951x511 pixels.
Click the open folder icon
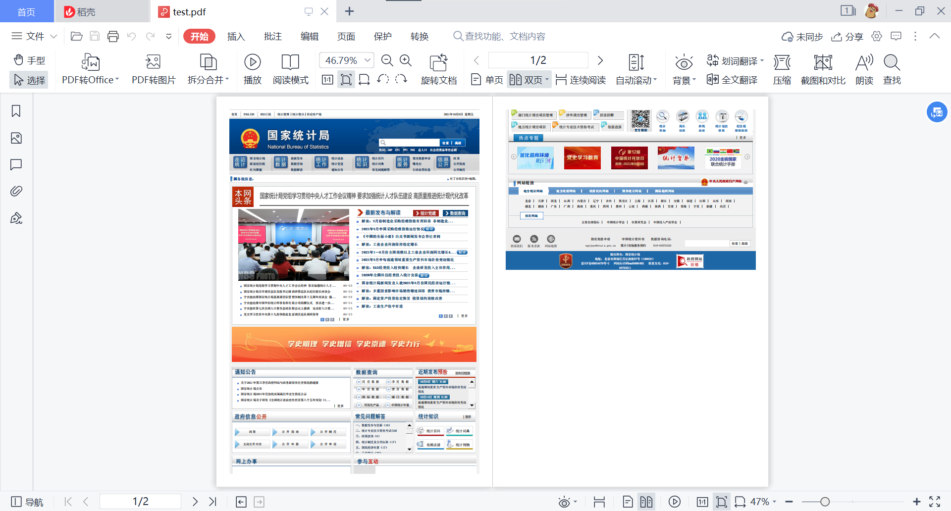pos(76,36)
